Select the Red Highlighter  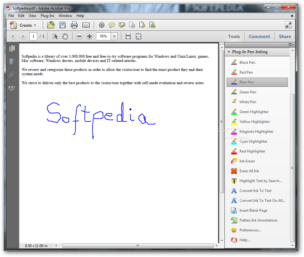pos(257,151)
